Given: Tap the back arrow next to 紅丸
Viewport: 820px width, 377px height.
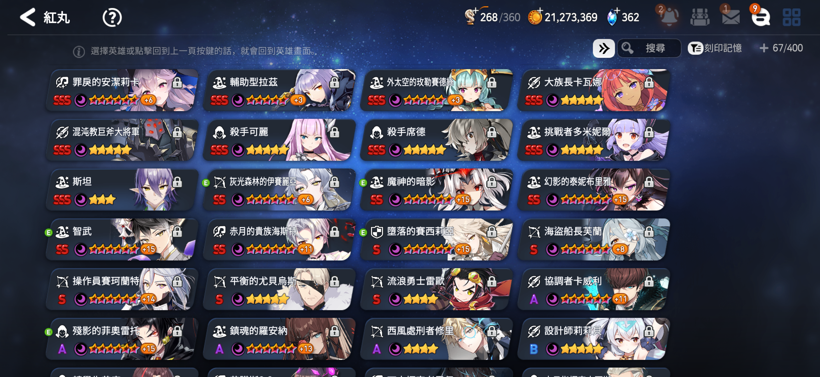Looking at the screenshot, I should [28, 17].
